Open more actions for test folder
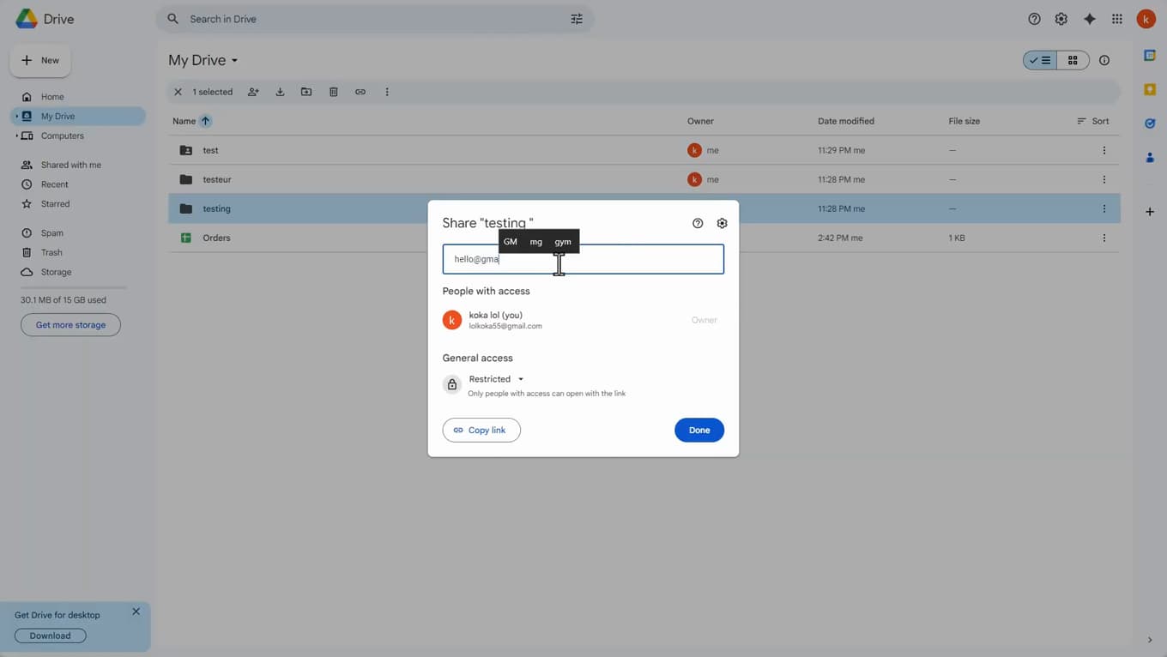Viewport: 1167px width, 657px height. [1104, 150]
